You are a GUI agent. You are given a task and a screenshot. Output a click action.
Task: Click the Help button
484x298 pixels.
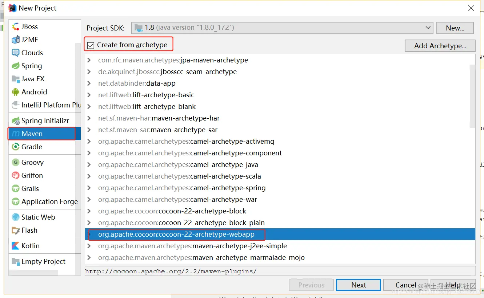click(453, 285)
